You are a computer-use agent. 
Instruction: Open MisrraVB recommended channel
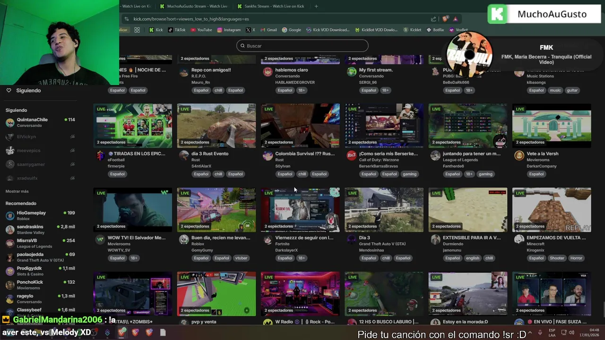pos(40,243)
